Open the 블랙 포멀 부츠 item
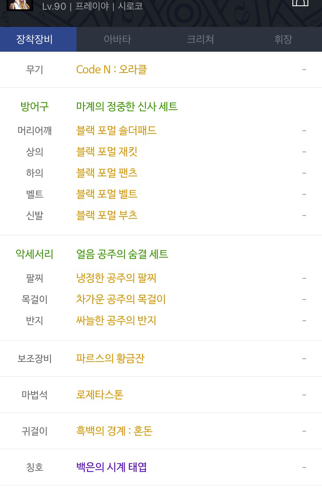 tap(106, 215)
